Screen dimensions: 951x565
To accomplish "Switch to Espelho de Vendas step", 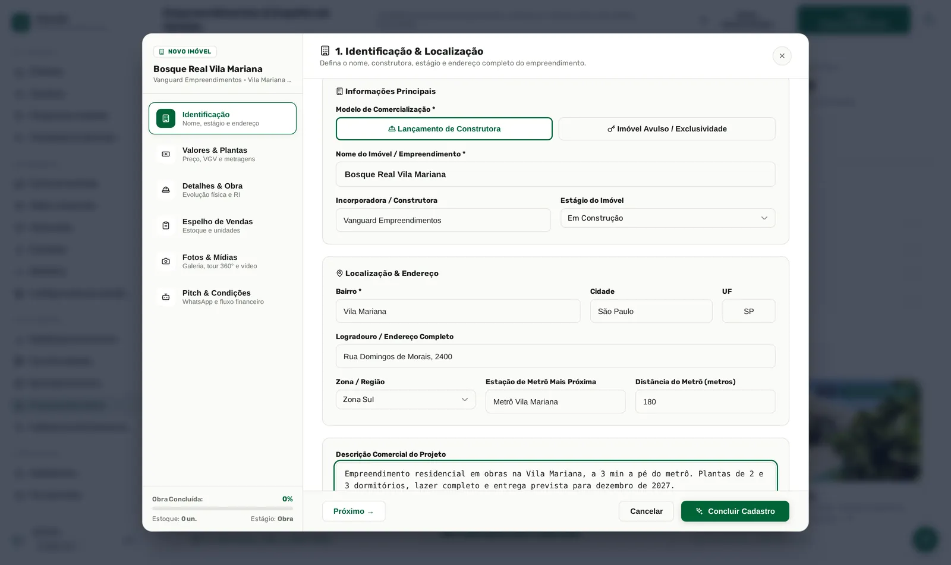I will 222,225.
